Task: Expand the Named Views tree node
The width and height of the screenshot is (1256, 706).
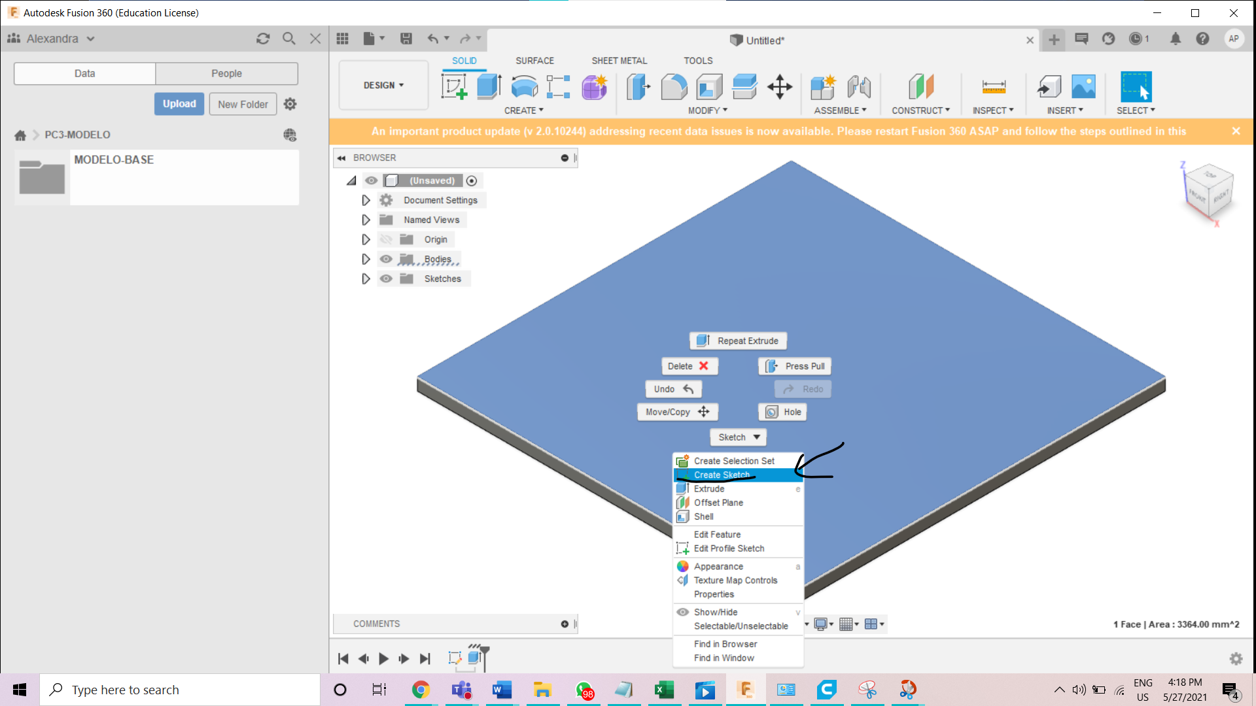Action: click(x=366, y=220)
